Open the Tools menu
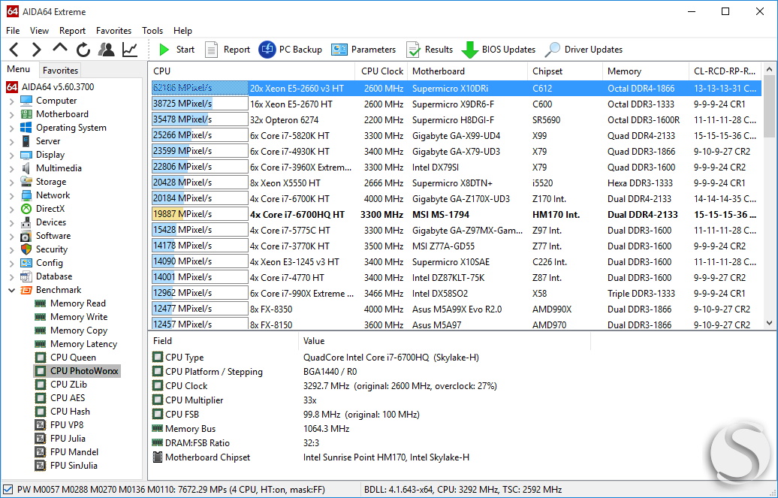This screenshot has width=778, height=498. 152,31
